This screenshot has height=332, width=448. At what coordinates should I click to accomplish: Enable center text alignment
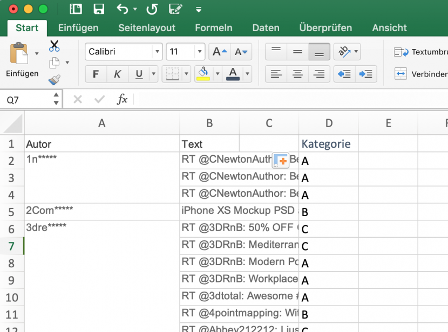(x=297, y=74)
